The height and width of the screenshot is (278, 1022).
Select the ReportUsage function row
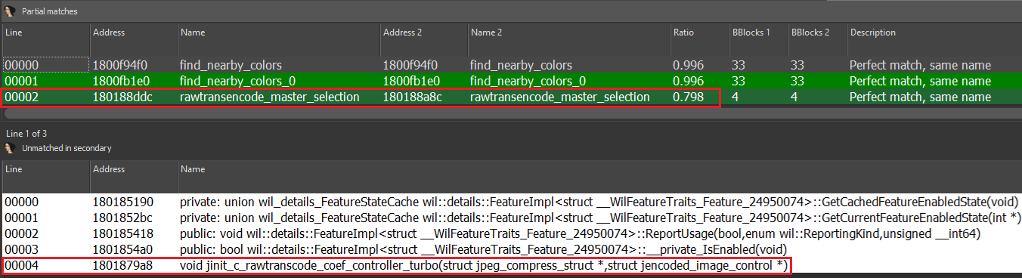tap(511, 233)
